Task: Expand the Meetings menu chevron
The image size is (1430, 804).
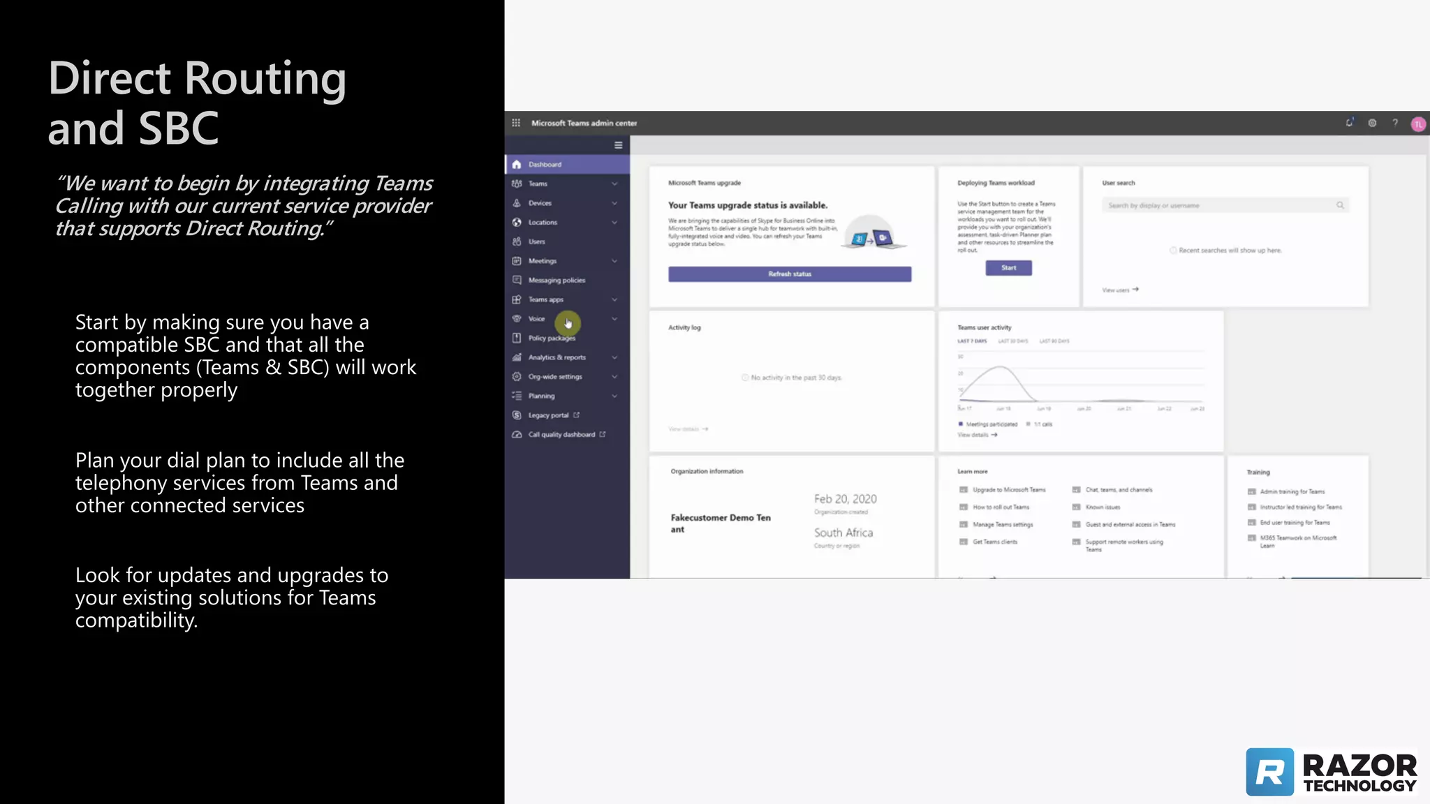Action: click(614, 261)
